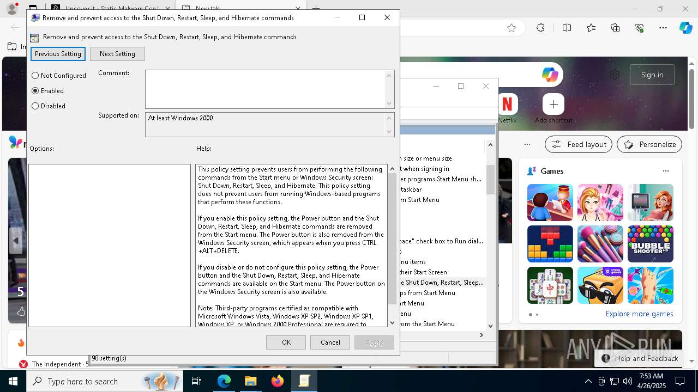The image size is (698, 392).
Task: Open the Copilot sidebar icon in Edge
Action: [685, 28]
